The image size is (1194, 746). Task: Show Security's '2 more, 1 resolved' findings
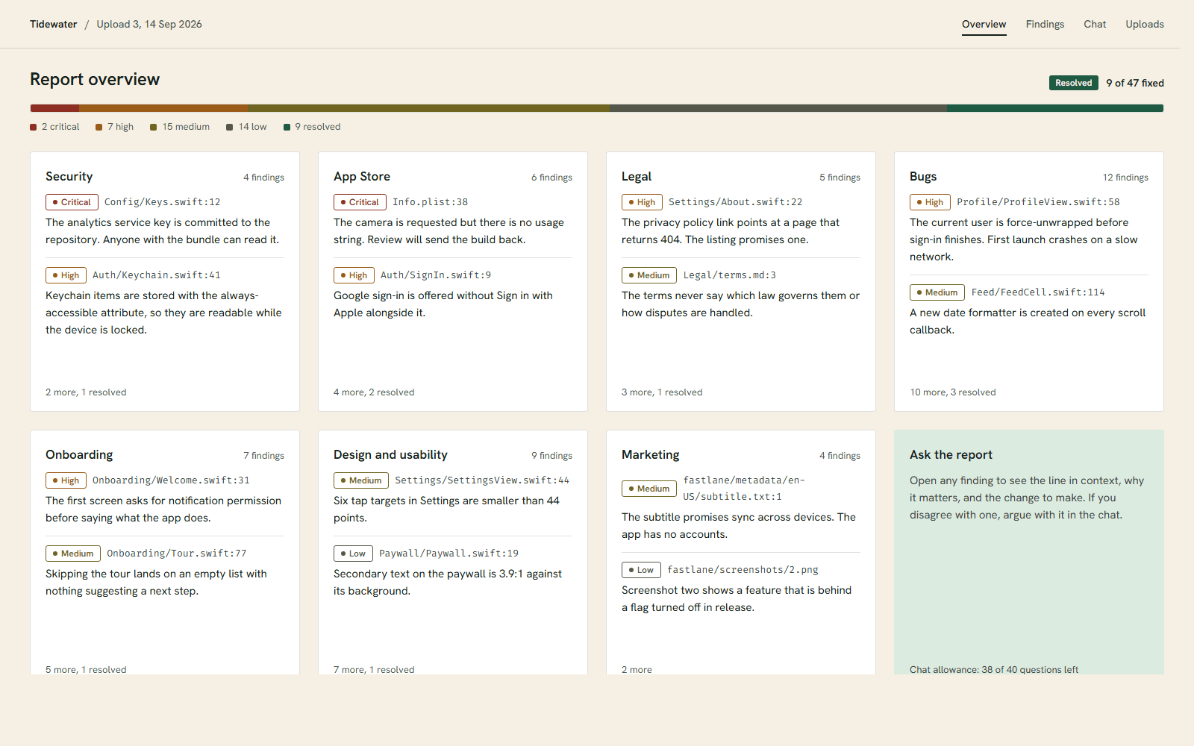tap(86, 392)
